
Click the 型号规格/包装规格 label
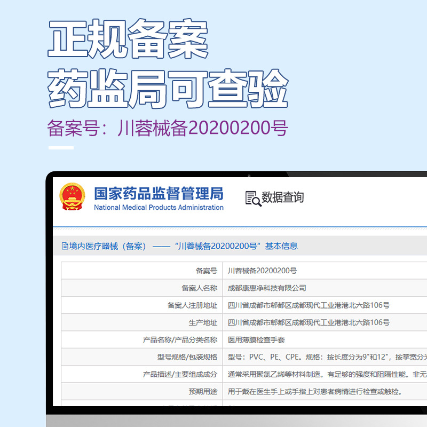click(x=187, y=357)
